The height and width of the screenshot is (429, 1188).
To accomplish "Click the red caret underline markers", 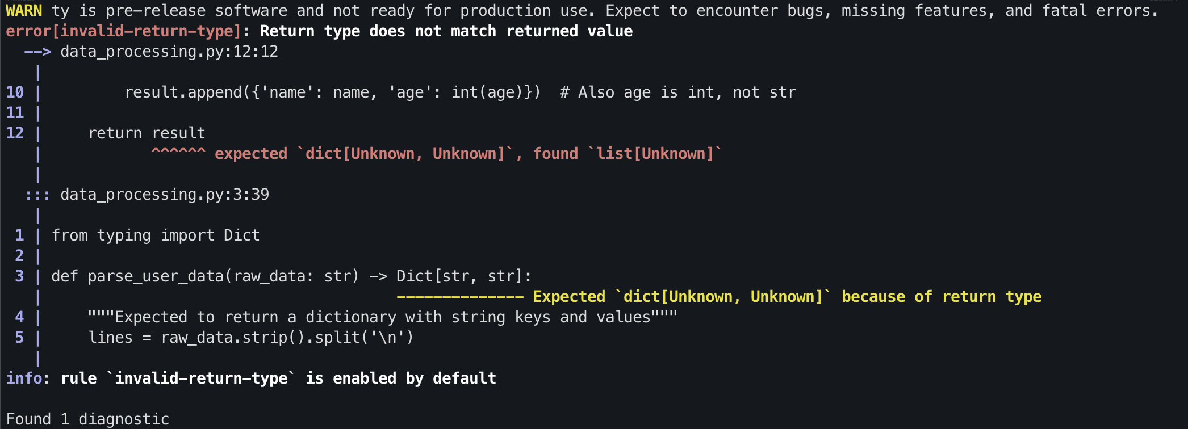I will click(x=178, y=152).
